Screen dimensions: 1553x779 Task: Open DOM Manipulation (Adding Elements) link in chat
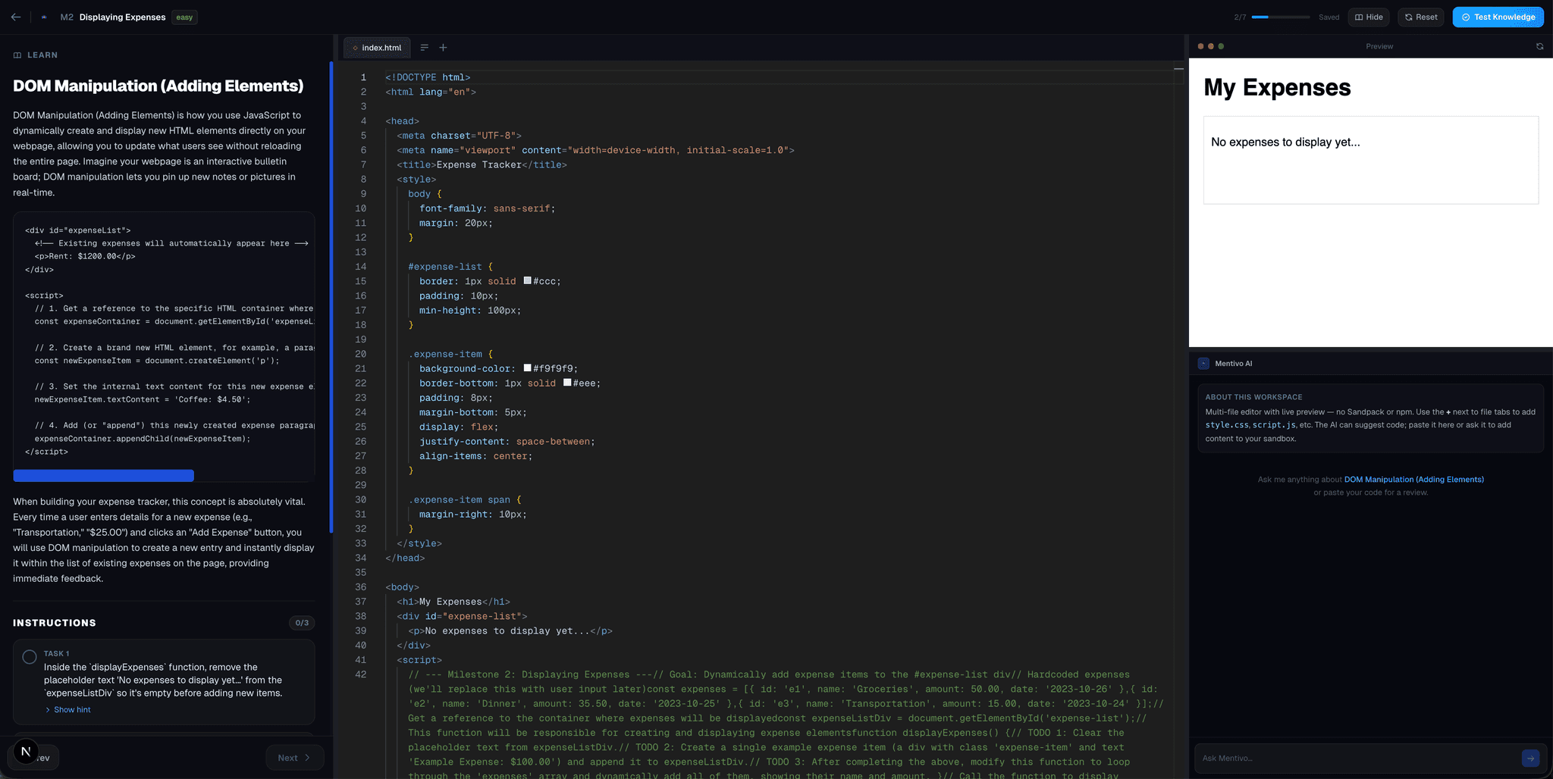coord(1413,480)
